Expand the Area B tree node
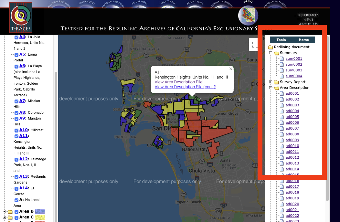 pyautogui.click(x=4, y=211)
